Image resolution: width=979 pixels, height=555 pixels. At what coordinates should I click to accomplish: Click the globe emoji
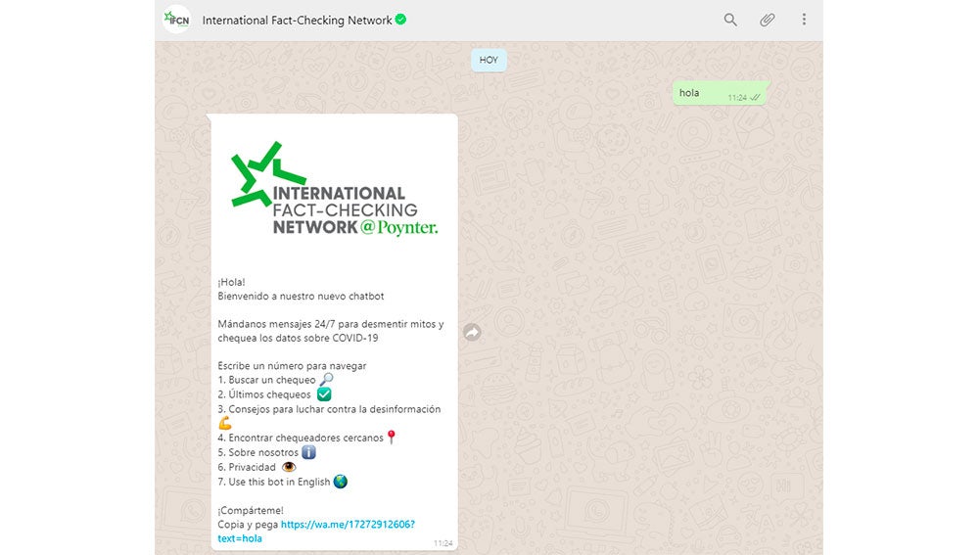pos(341,482)
